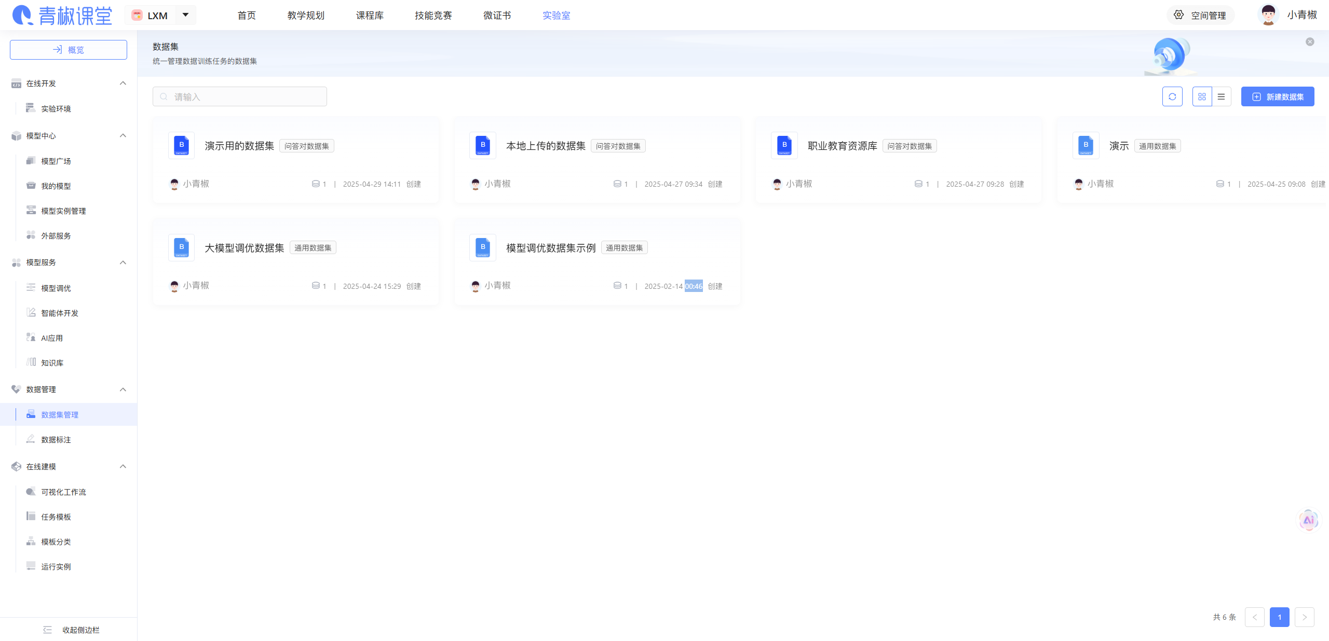This screenshot has width=1329, height=641.
Task: Open the 技能竞赛 navigation tab
Action: pos(433,15)
